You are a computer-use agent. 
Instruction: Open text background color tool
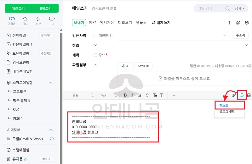point(162,95)
